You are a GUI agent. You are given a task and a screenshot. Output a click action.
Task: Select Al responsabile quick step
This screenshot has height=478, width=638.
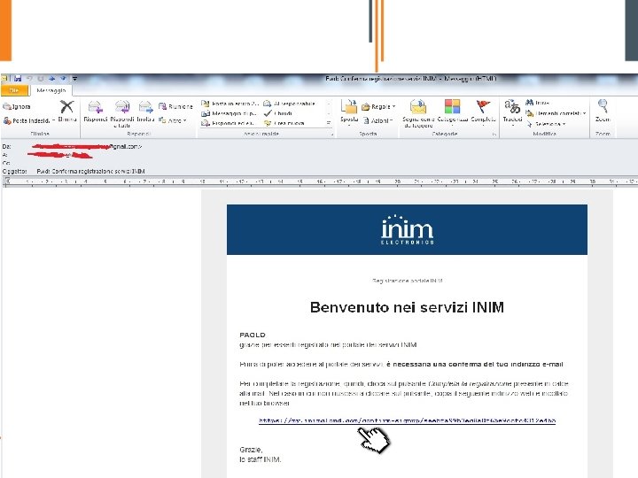tap(290, 104)
